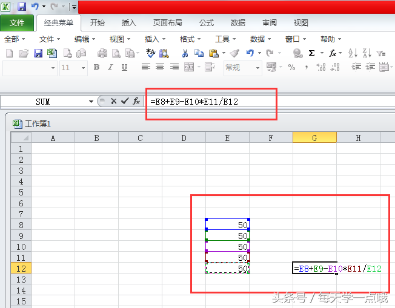Confirm formula with checkmark button

[125, 101]
